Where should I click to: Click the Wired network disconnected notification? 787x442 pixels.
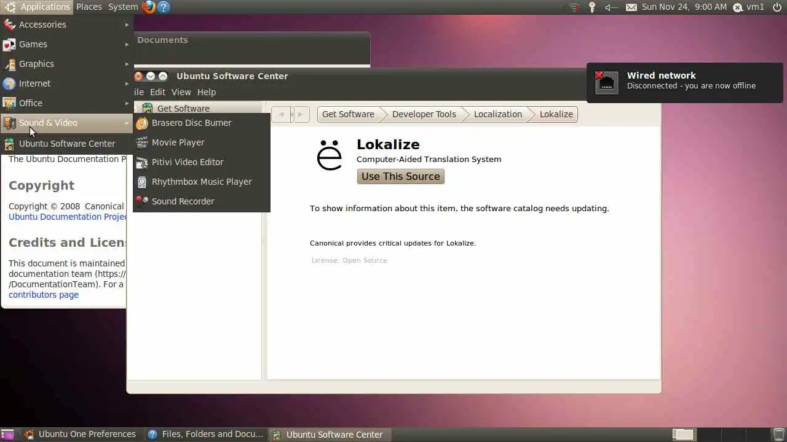tap(684, 82)
